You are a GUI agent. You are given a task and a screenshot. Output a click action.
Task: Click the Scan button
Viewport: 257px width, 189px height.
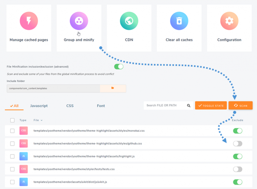click(x=241, y=106)
